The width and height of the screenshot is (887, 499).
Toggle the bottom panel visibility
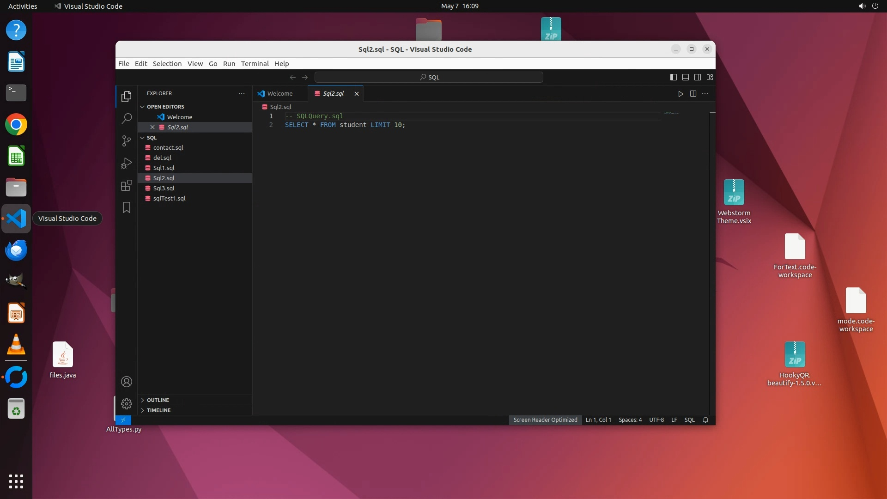pyautogui.click(x=686, y=77)
